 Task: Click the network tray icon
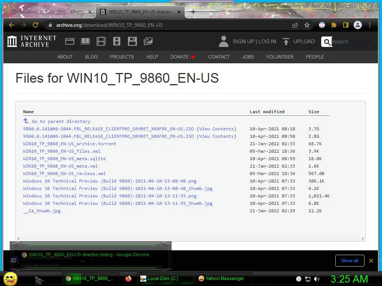click(308, 279)
